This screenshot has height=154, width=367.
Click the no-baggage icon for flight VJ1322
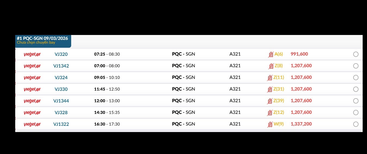270,124
